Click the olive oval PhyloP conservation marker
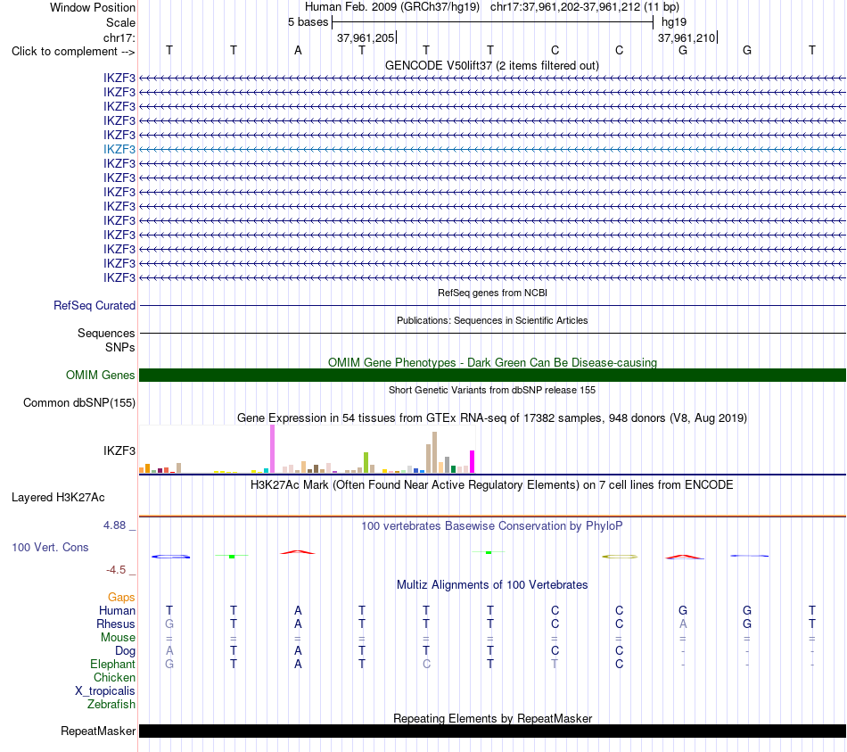Image resolution: width=847 pixels, height=752 pixels. point(620,557)
